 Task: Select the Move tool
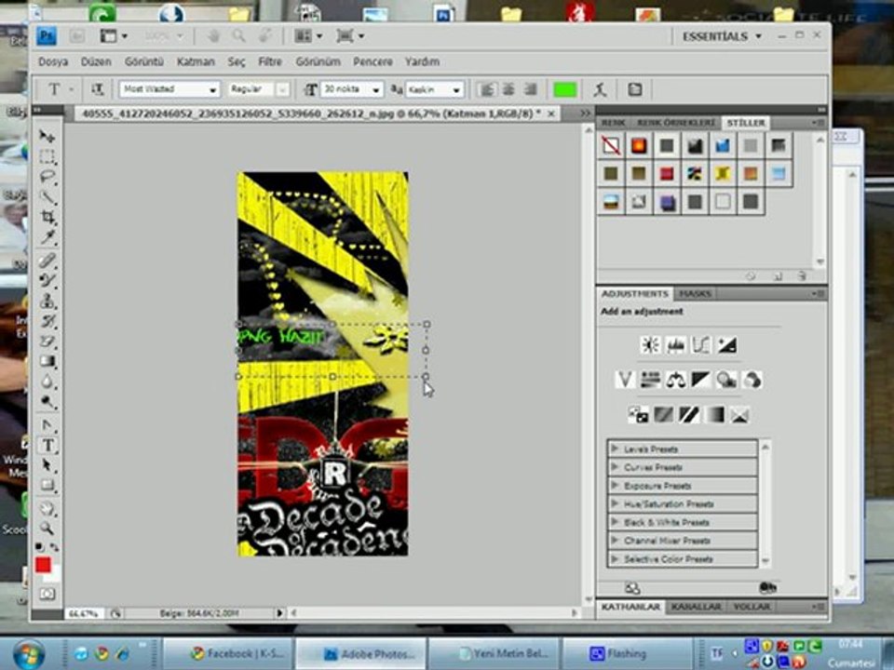coord(47,136)
